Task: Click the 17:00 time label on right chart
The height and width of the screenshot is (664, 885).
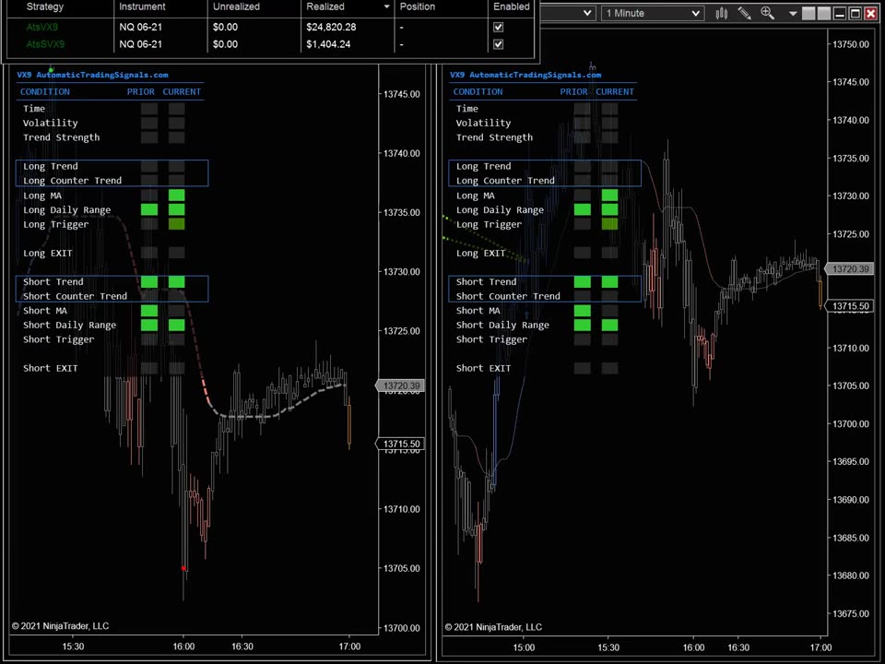Action: tap(820, 647)
